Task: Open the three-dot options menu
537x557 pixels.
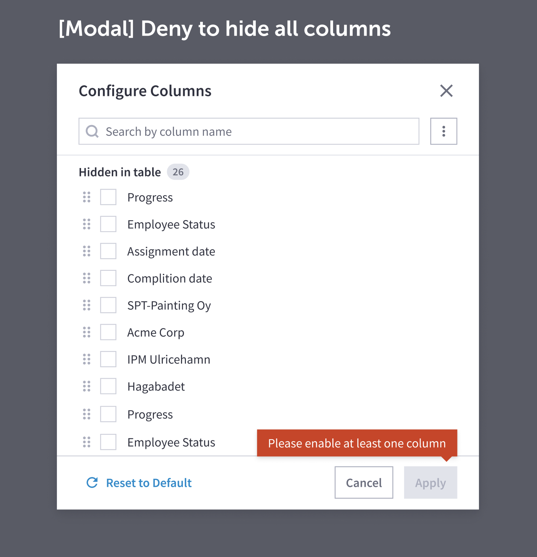Action: 443,131
